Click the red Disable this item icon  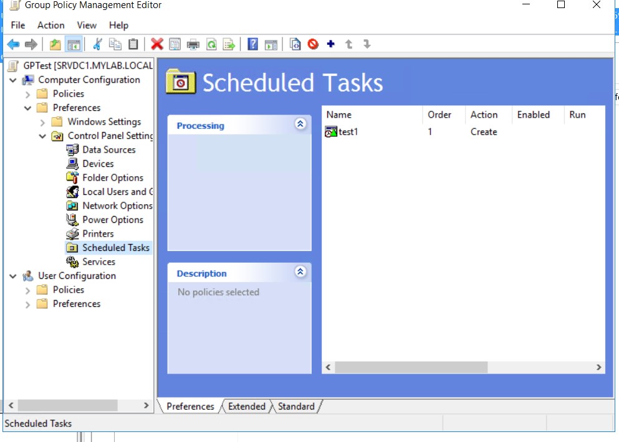coord(313,44)
